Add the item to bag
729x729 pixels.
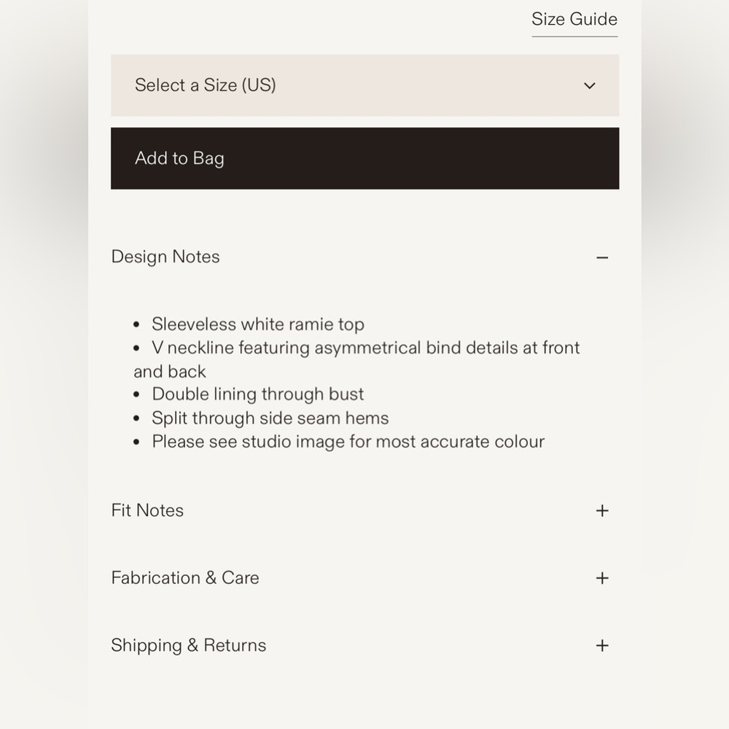click(x=364, y=158)
